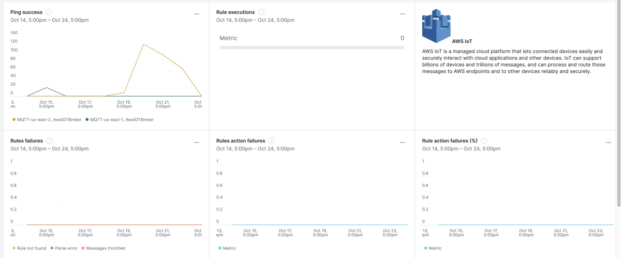Click the Metric progress bar in Rule executions

coord(312,47)
